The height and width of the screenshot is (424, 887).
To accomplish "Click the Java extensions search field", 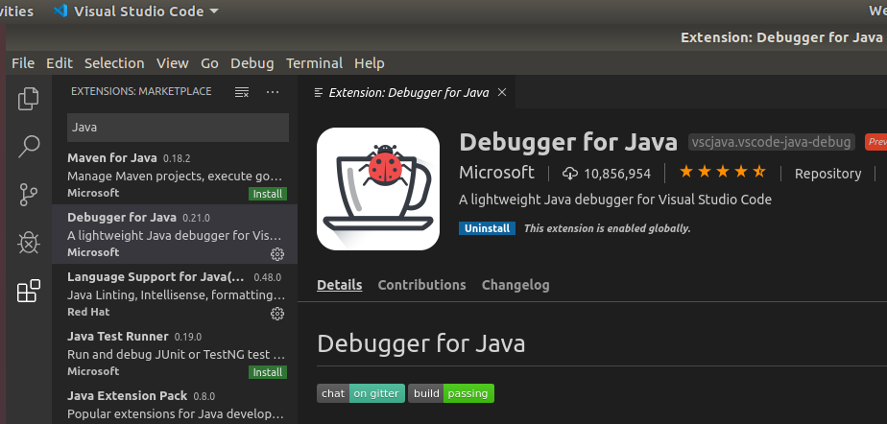I will tap(179, 128).
